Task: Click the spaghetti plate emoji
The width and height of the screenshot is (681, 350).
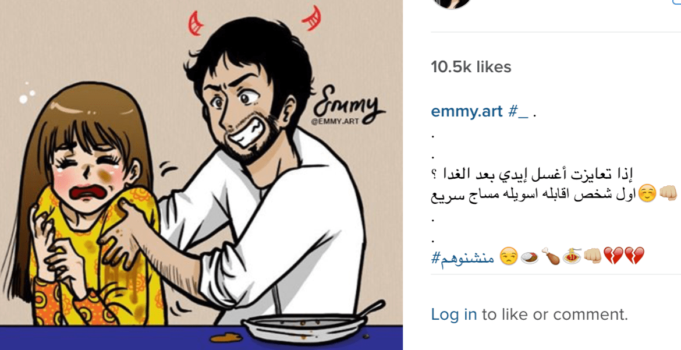Action: [x=572, y=256]
